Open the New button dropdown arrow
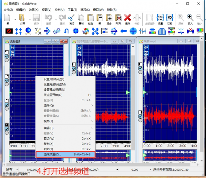 point(15,19)
